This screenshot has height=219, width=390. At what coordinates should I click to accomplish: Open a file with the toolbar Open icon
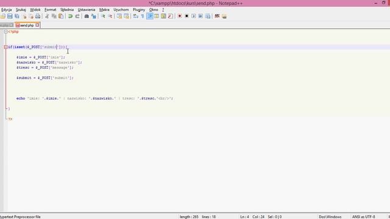2,16
